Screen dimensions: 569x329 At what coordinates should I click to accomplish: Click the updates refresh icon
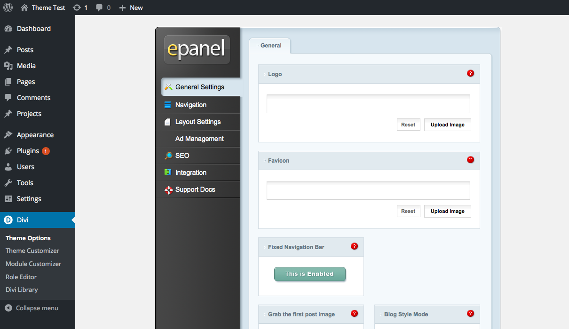pyautogui.click(x=77, y=8)
